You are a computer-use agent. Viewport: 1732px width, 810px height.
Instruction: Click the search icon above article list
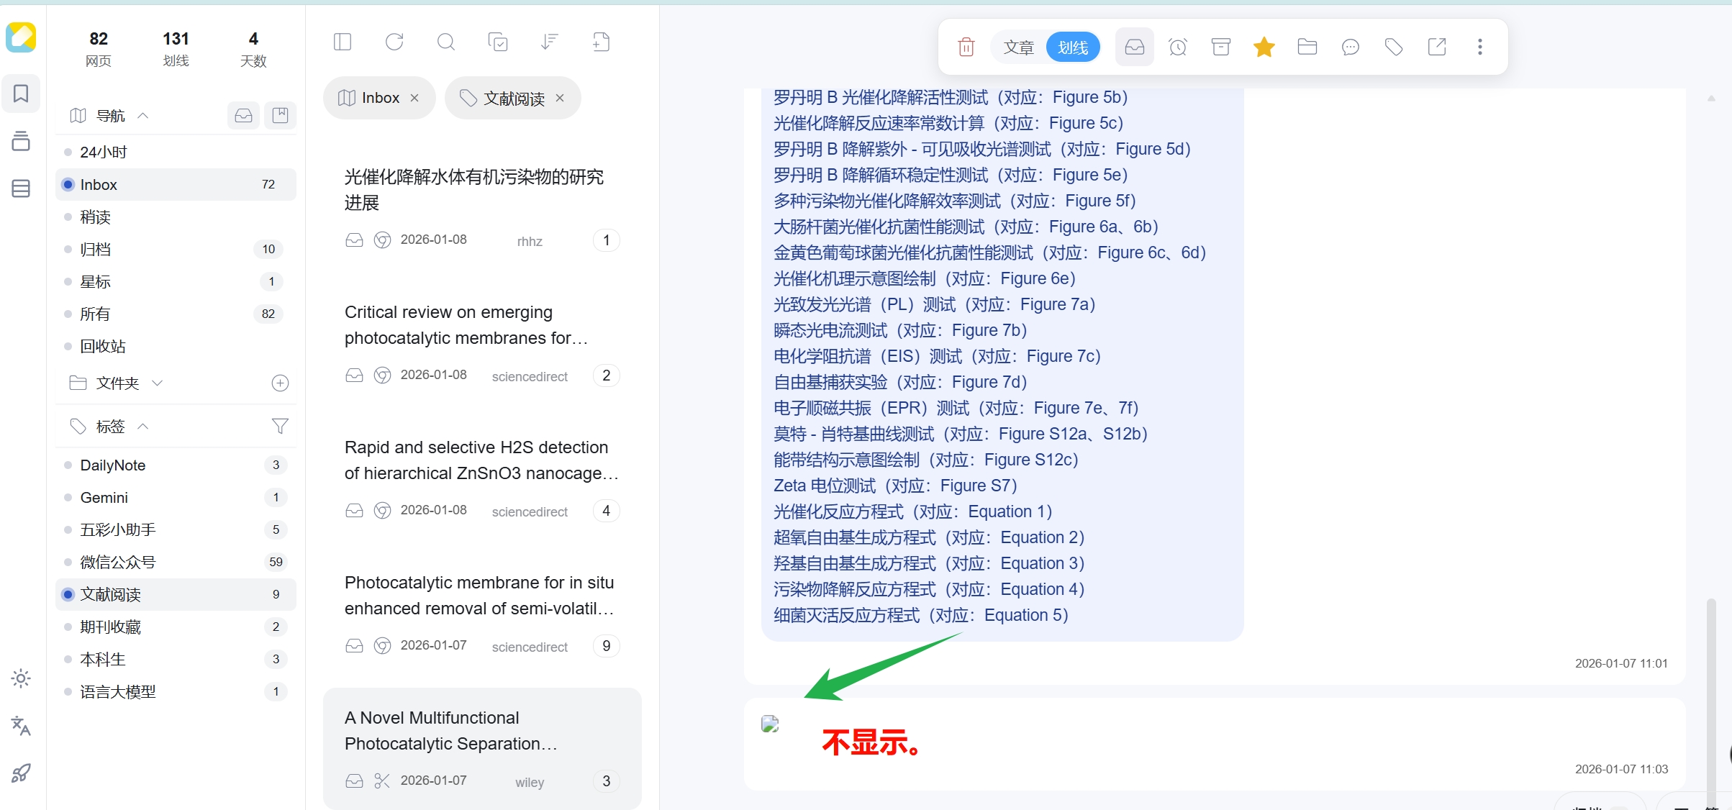pos(446,42)
